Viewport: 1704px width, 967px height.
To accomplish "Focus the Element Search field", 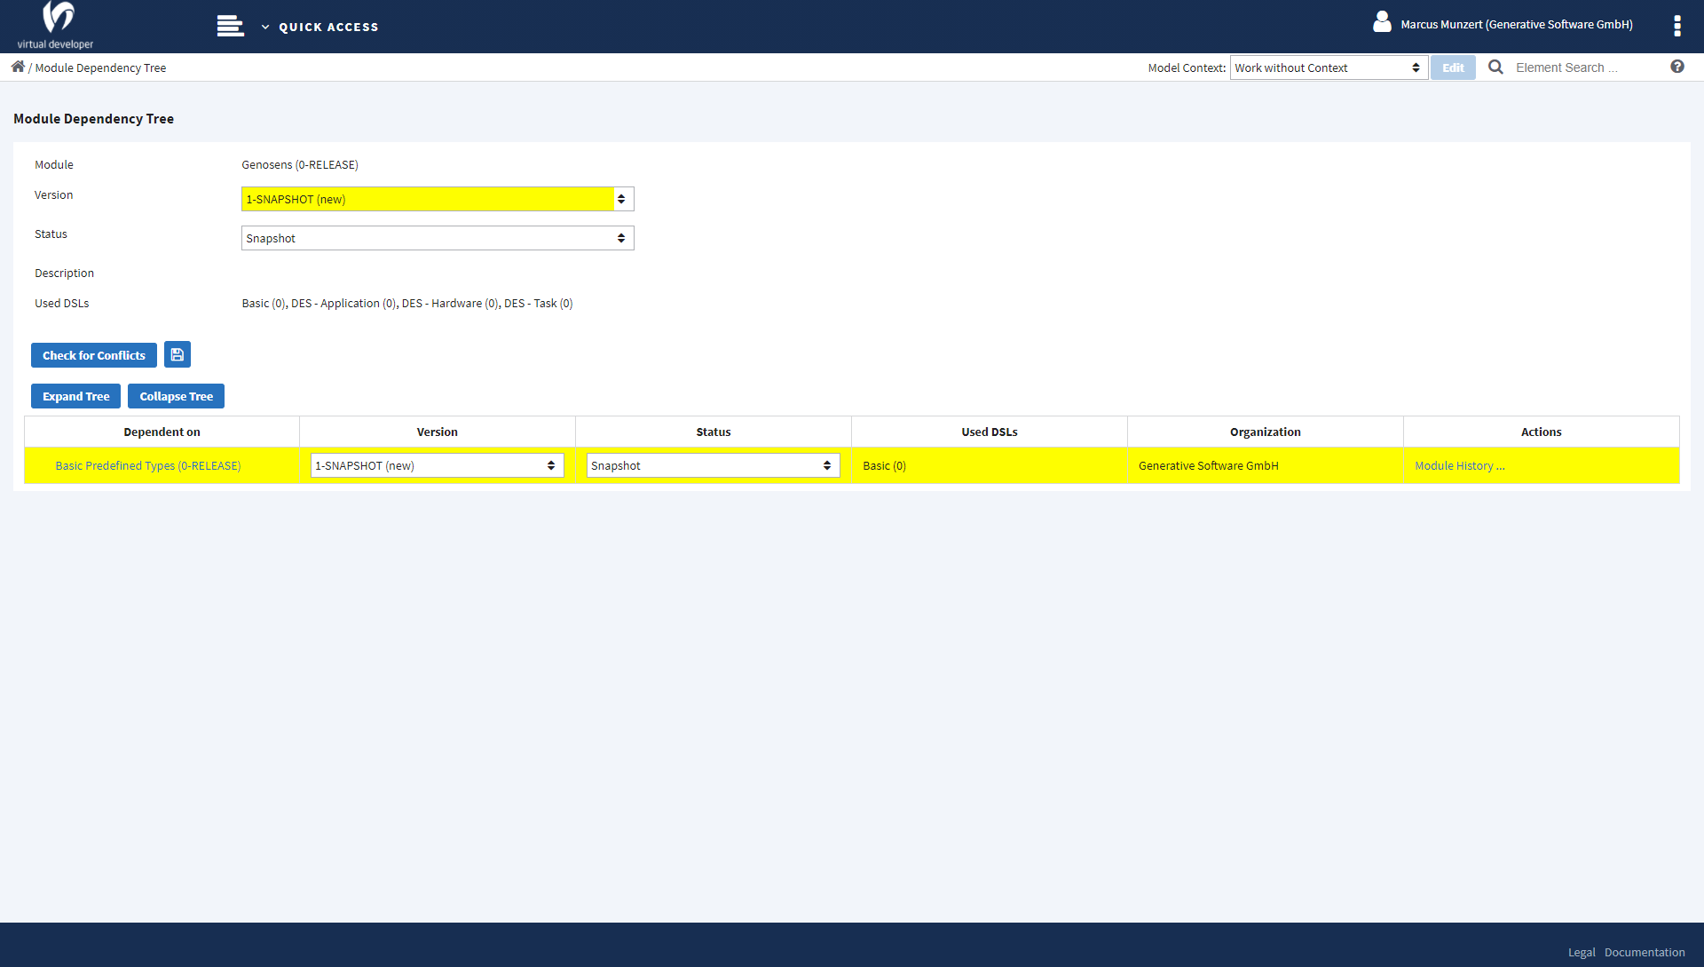I will tap(1586, 67).
